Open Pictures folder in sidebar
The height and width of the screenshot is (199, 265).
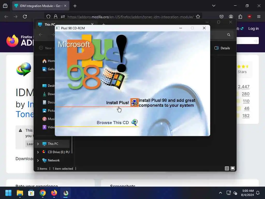pos(49,110)
